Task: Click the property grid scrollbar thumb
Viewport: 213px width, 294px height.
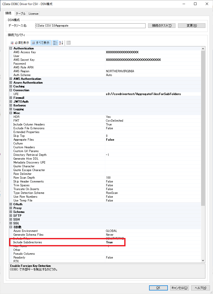Action: click(203, 128)
